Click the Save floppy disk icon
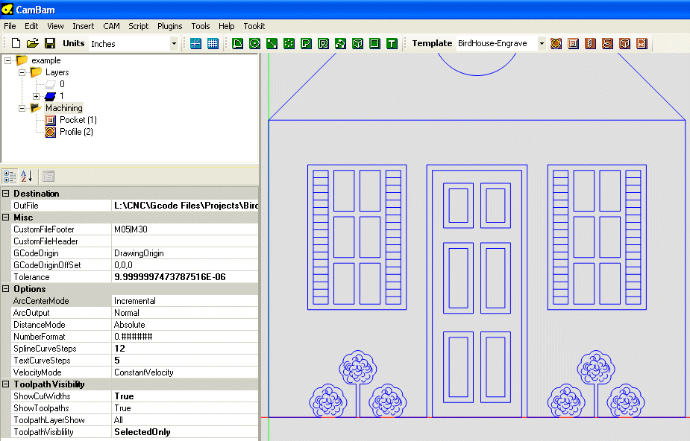The height and width of the screenshot is (441, 690). [x=50, y=44]
